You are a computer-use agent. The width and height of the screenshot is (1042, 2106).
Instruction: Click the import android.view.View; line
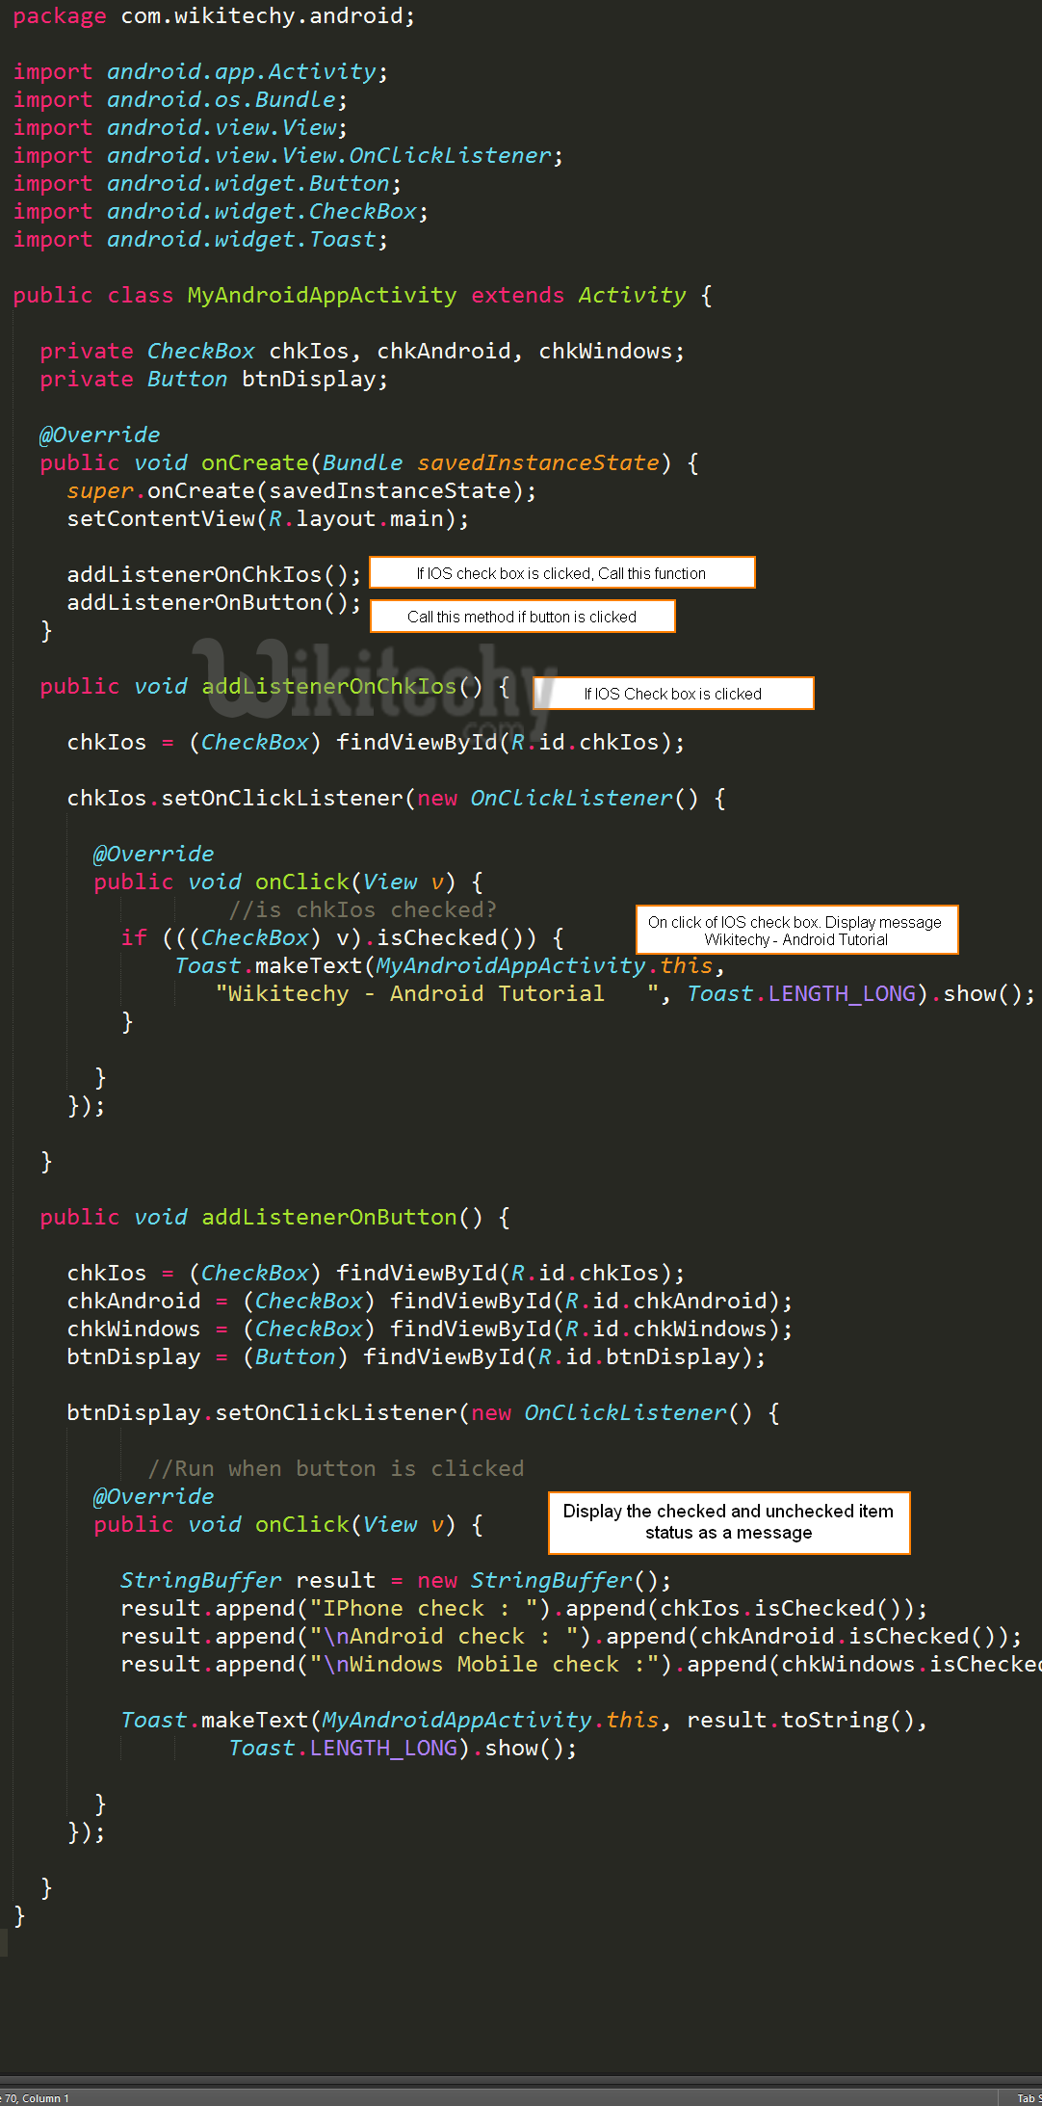[x=180, y=128]
